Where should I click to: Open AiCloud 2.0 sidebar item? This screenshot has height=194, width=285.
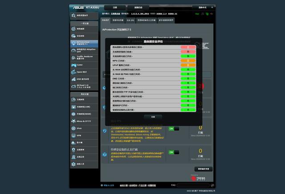click(84, 87)
